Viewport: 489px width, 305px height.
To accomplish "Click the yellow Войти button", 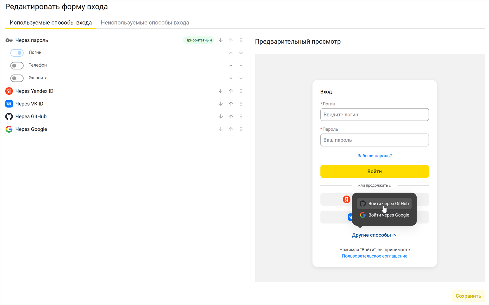I will [x=374, y=171].
